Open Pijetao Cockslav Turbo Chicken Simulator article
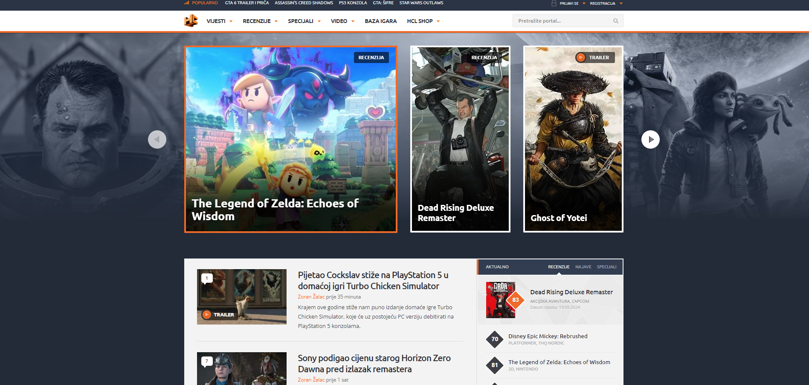Image resolution: width=809 pixels, height=385 pixels. pos(373,281)
